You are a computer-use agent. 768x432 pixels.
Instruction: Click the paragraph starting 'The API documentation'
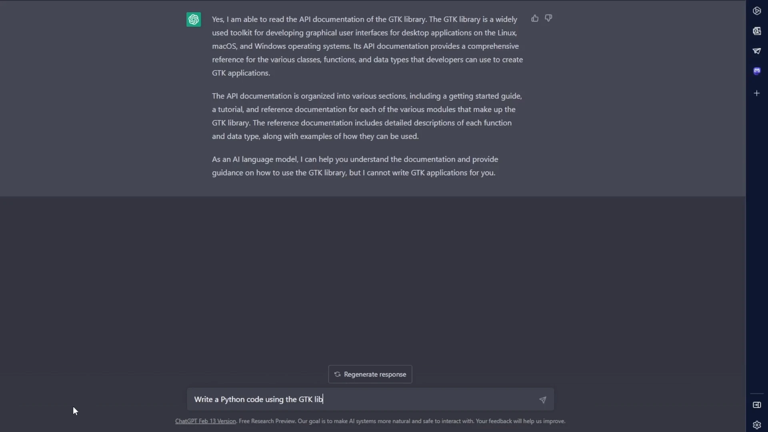(x=367, y=116)
